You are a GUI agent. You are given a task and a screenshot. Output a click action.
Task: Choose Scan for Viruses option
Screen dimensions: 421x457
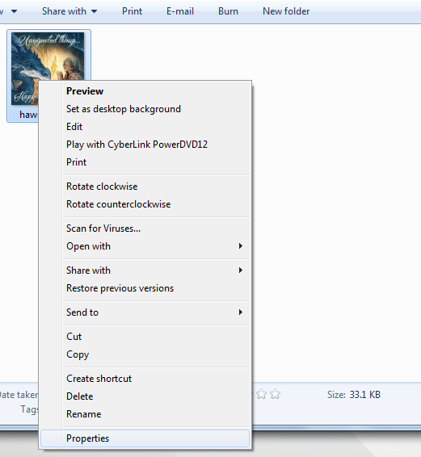[x=145, y=228]
